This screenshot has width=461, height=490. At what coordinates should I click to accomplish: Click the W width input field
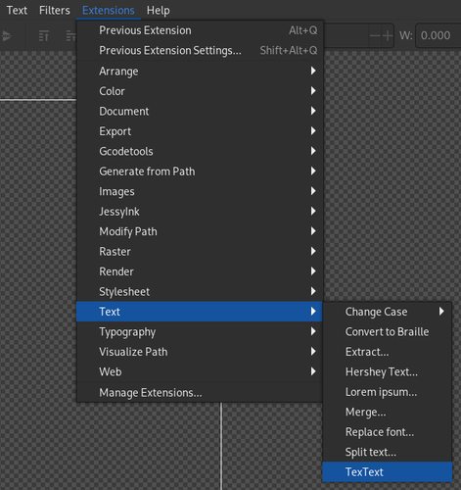pyautogui.click(x=438, y=35)
